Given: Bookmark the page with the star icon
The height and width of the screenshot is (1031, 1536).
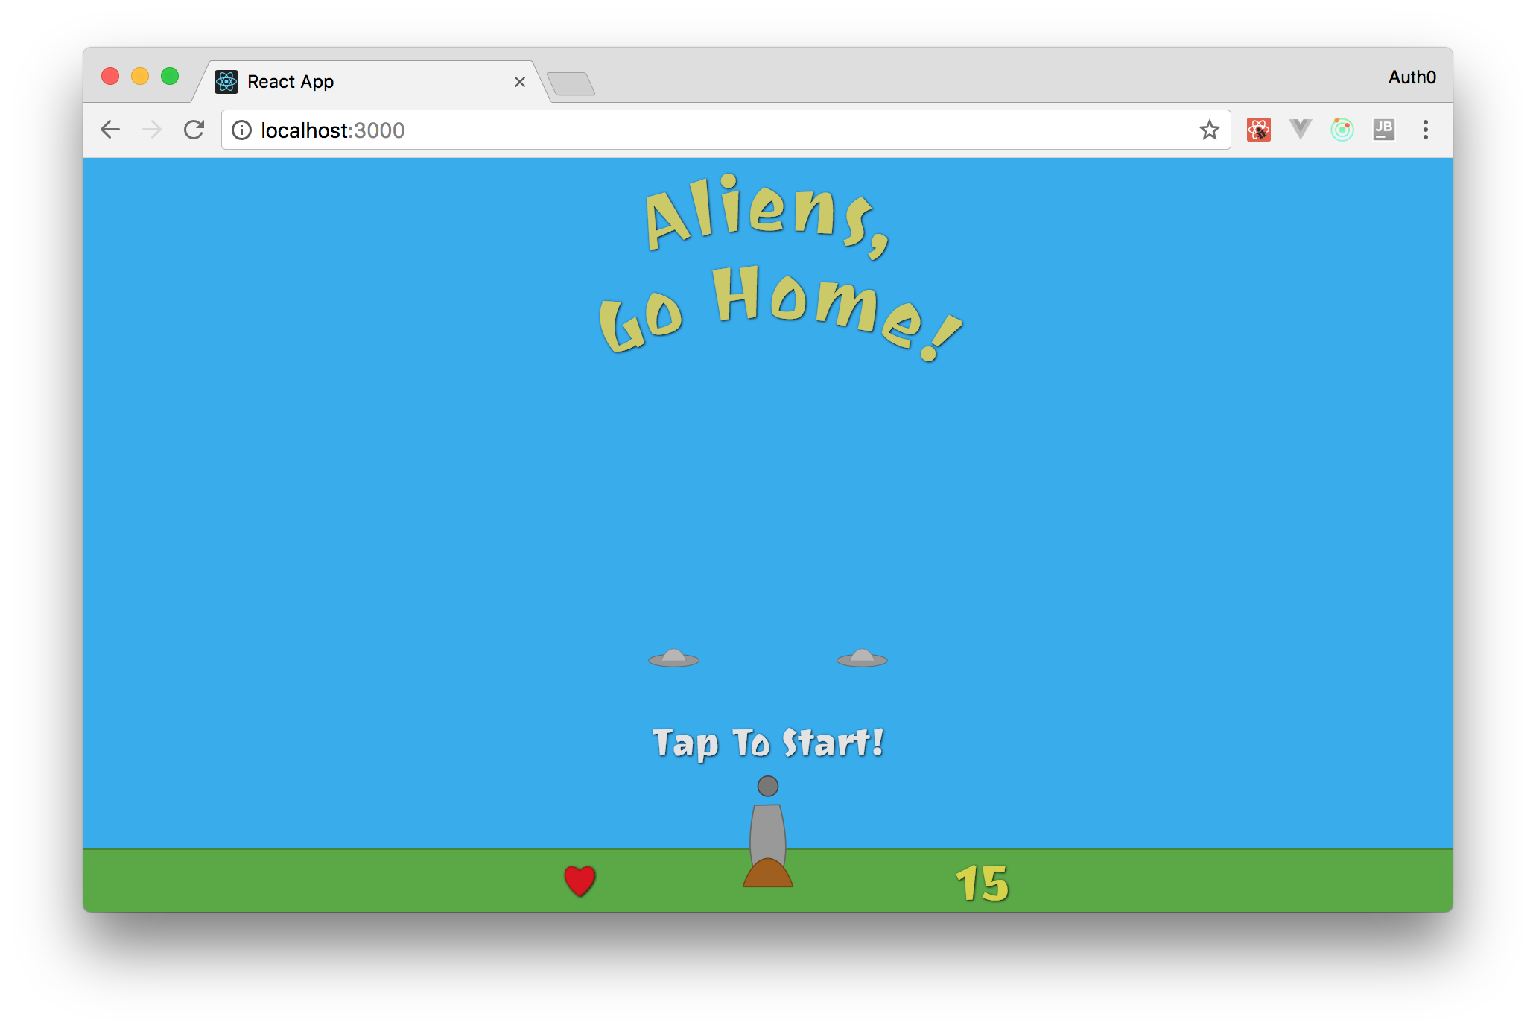Looking at the screenshot, I should point(1210,130).
